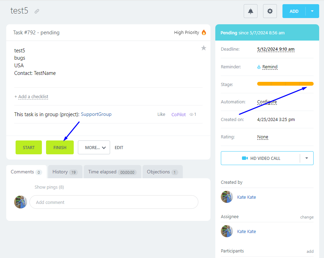The image size is (324, 258).
Task: Open the Objections tab
Action: point(162,172)
